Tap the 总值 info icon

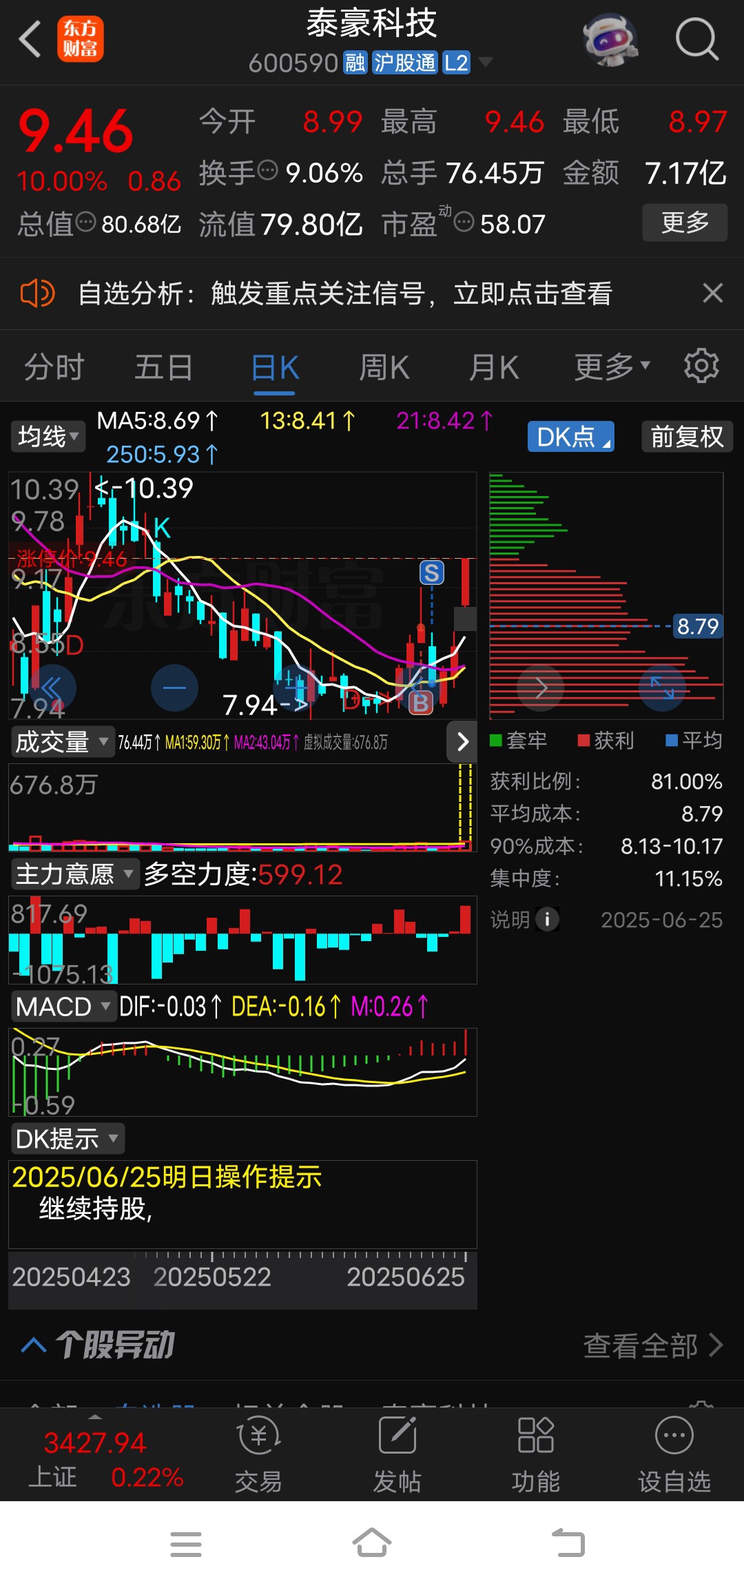85,222
